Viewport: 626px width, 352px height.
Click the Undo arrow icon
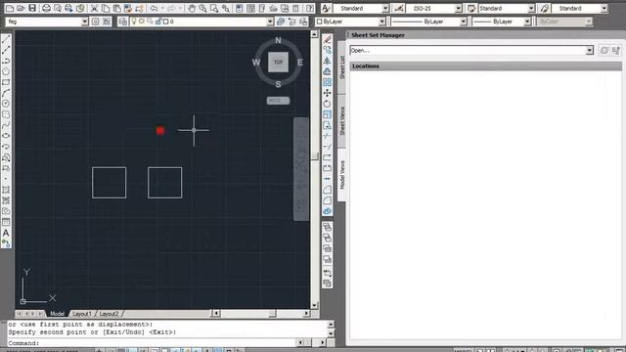click(154, 8)
